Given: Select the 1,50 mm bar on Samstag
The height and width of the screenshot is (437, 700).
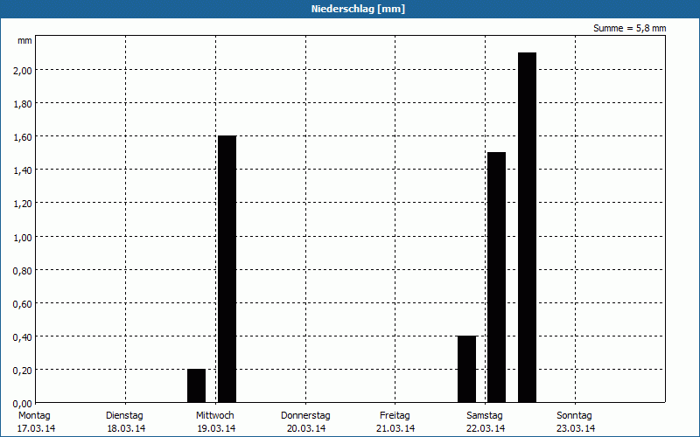Looking at the screenshot, I should coord(496,277).
